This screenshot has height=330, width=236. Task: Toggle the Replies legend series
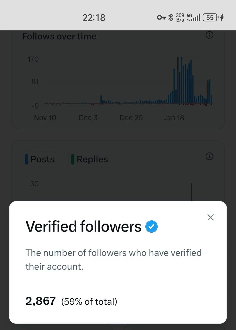point(89,159)
